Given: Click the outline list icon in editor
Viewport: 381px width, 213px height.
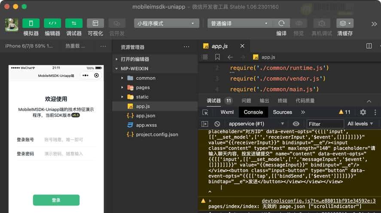Looking at the screenshot, I should click(205, 57).
